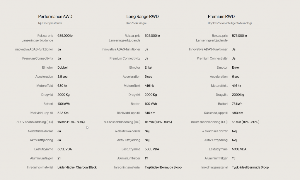Select the 629.000 kr price

pyautogui.click(x=152, y=36)
